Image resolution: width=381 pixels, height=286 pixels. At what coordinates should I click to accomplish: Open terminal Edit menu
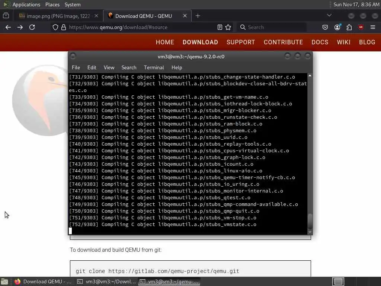92,68
